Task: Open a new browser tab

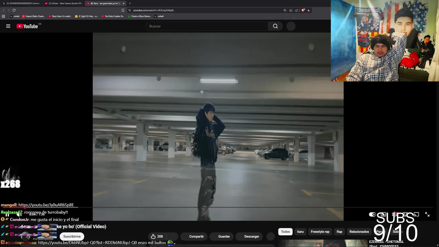Action: click(130, 3)
